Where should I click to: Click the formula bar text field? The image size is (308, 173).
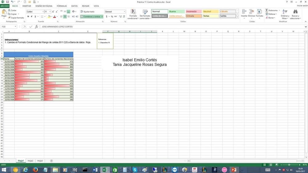click(154, 27)
